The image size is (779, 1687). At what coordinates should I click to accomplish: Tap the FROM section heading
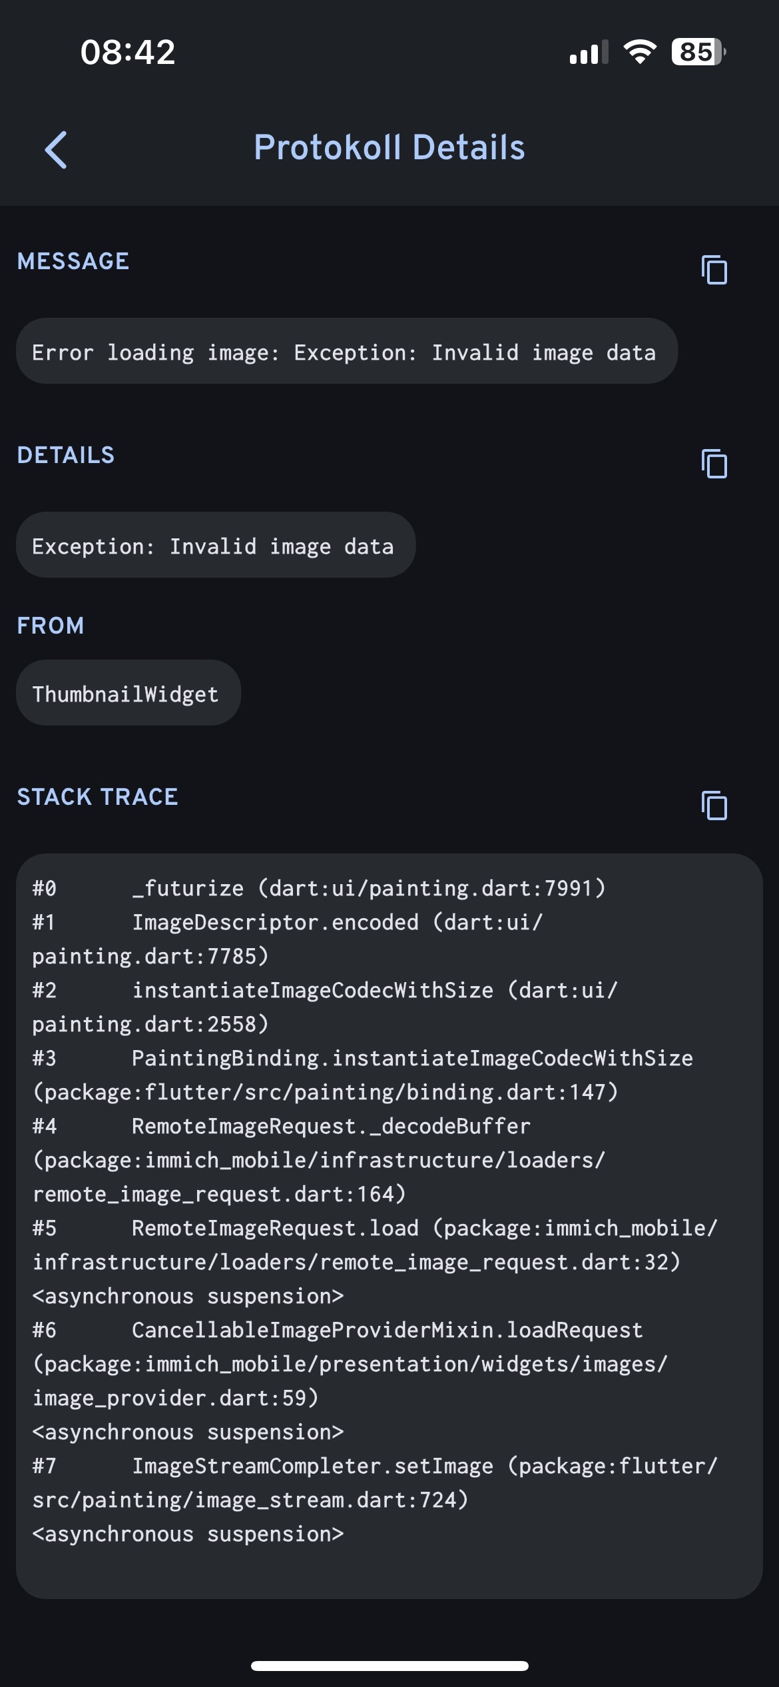pyautogui.click(x=51, y=626)
